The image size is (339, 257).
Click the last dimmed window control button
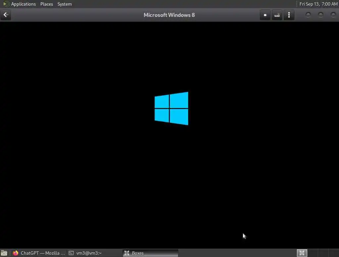(333, 15)
